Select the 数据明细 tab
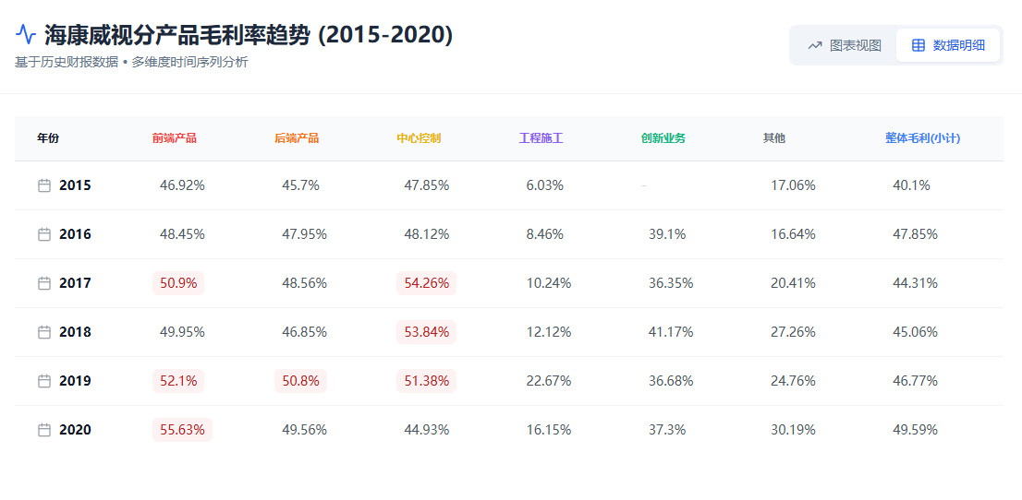1022x500 pixels. point(948,45)
